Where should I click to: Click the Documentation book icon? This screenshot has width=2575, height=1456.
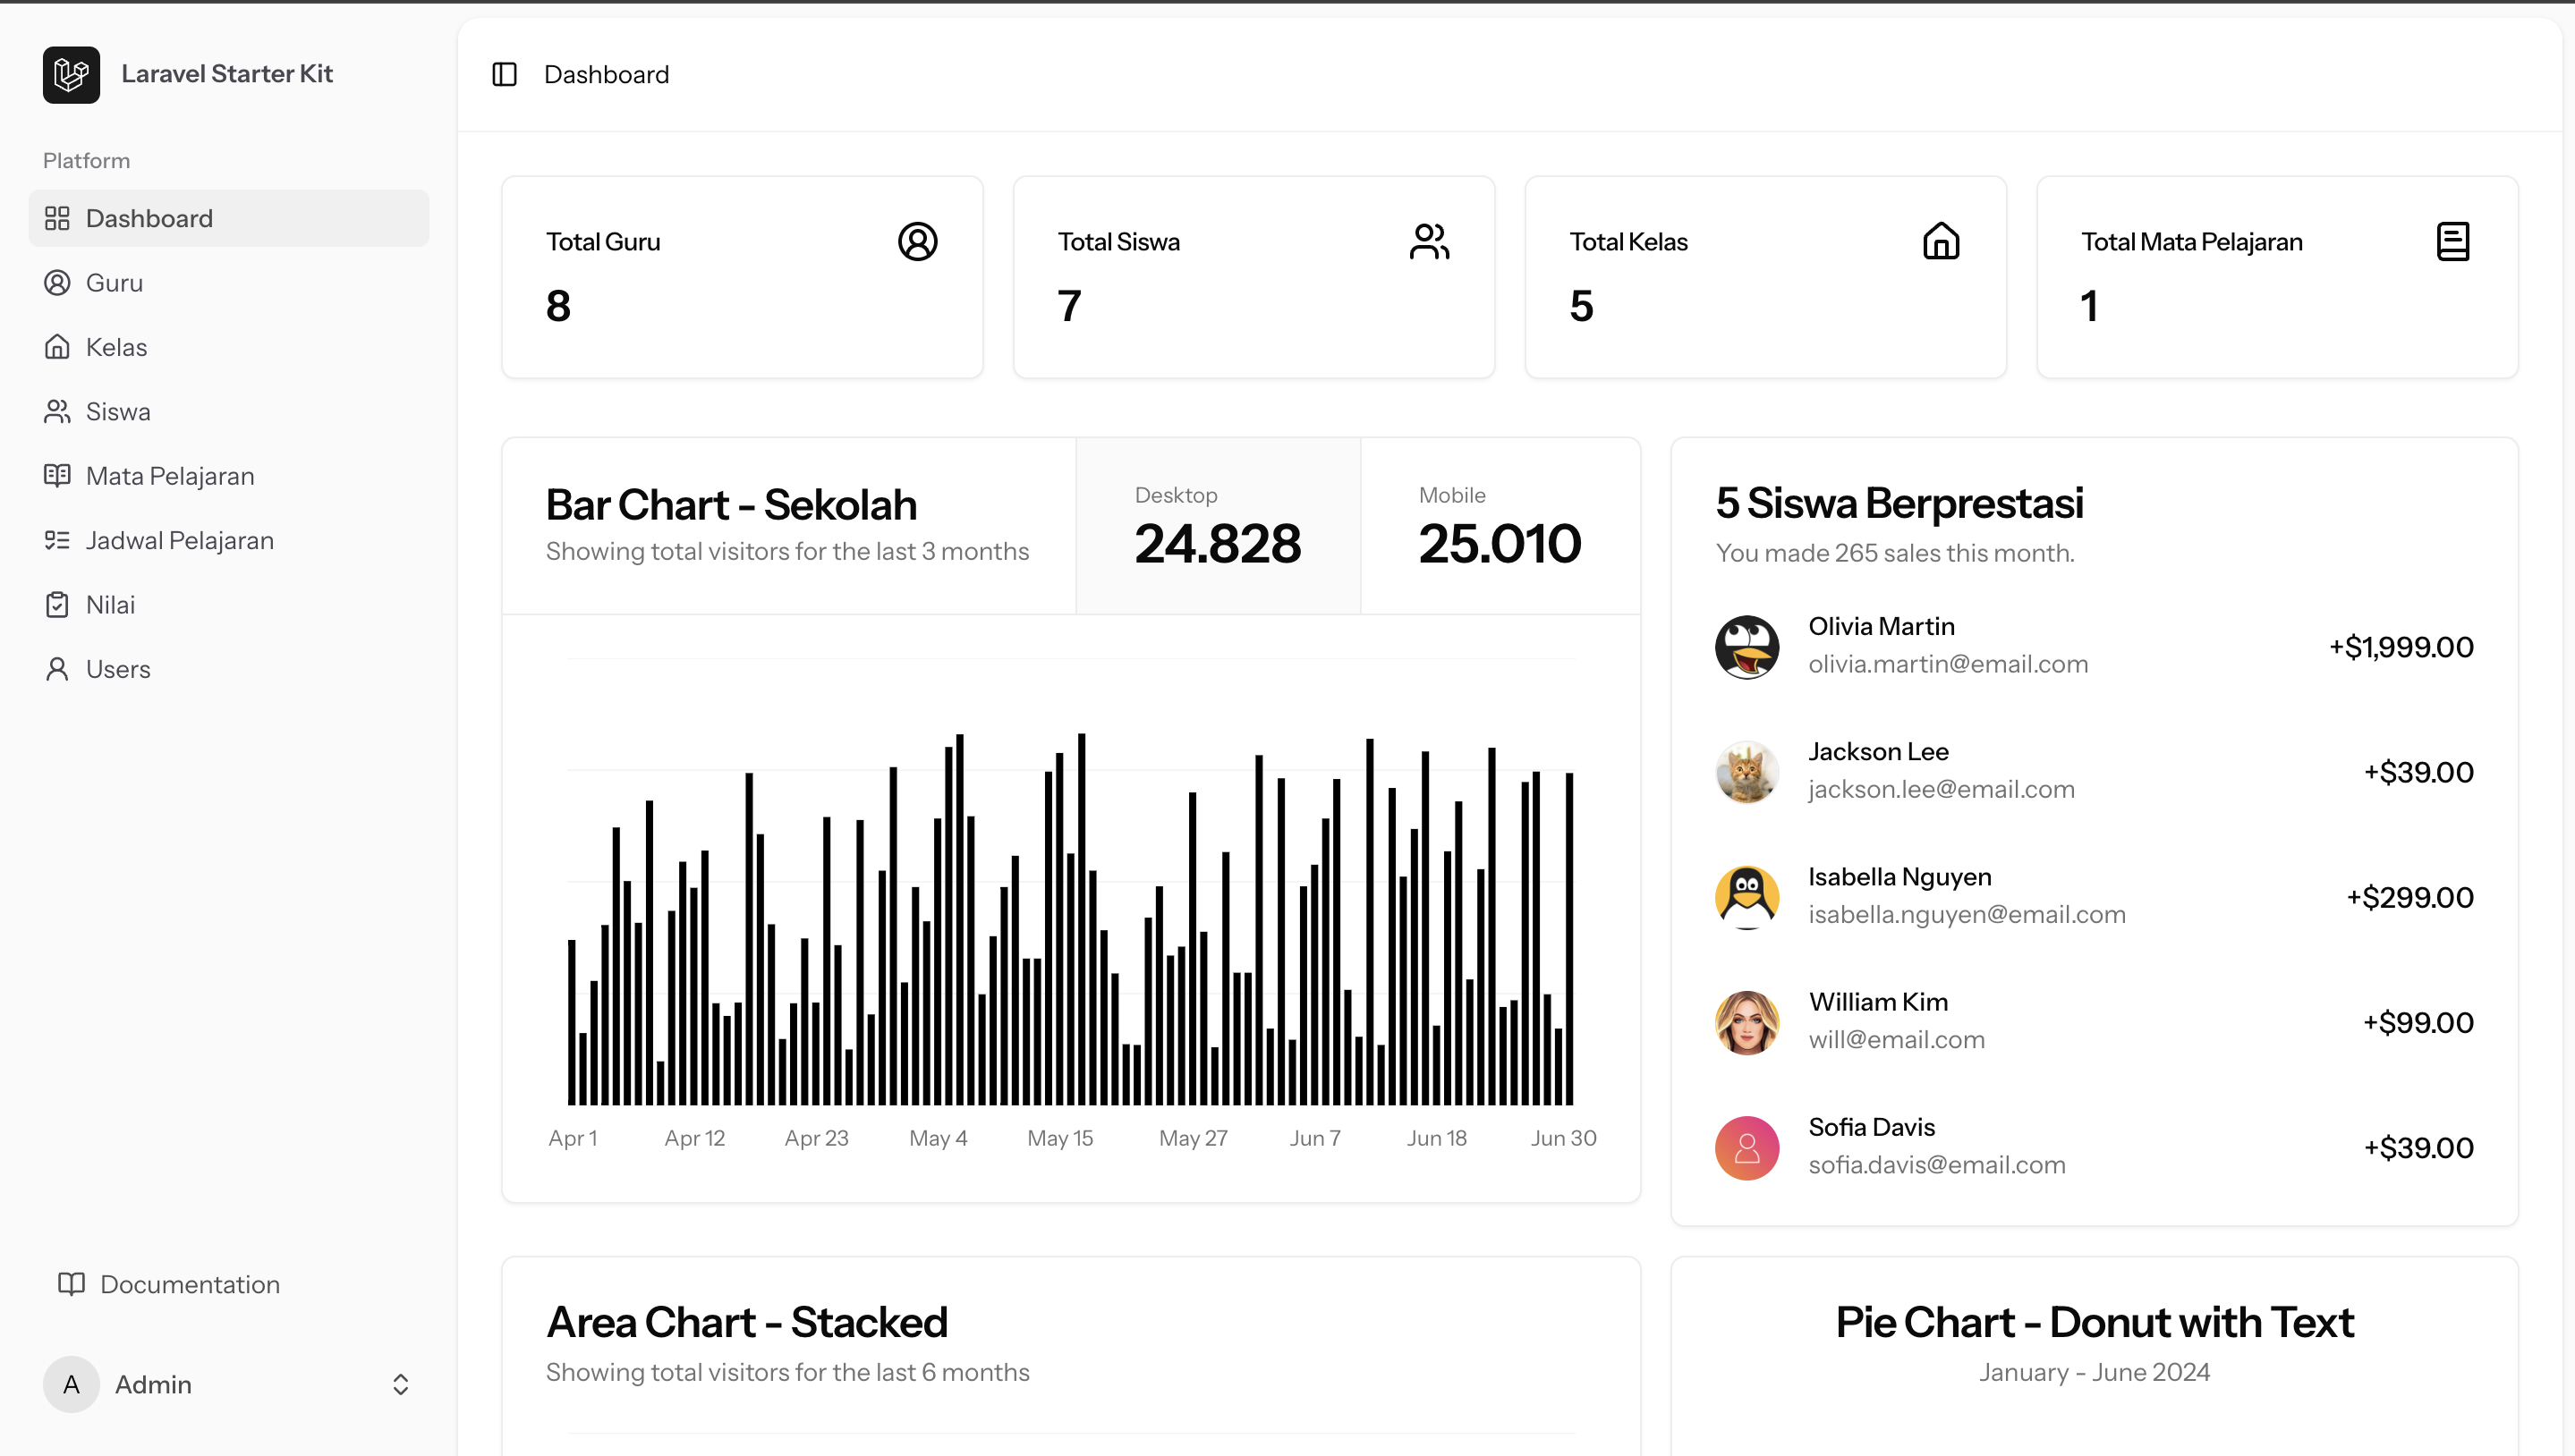71,1284
